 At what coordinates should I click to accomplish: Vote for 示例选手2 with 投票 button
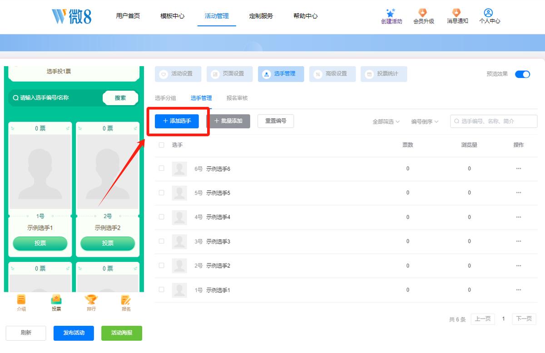coord(108,243)
